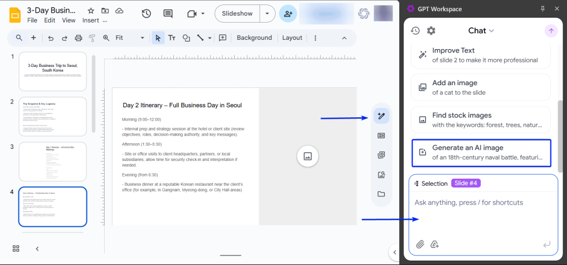Viewport: 567px width, 265px height.
Task: Open the Fit zoom dropdown
Action: coord(130,38)
